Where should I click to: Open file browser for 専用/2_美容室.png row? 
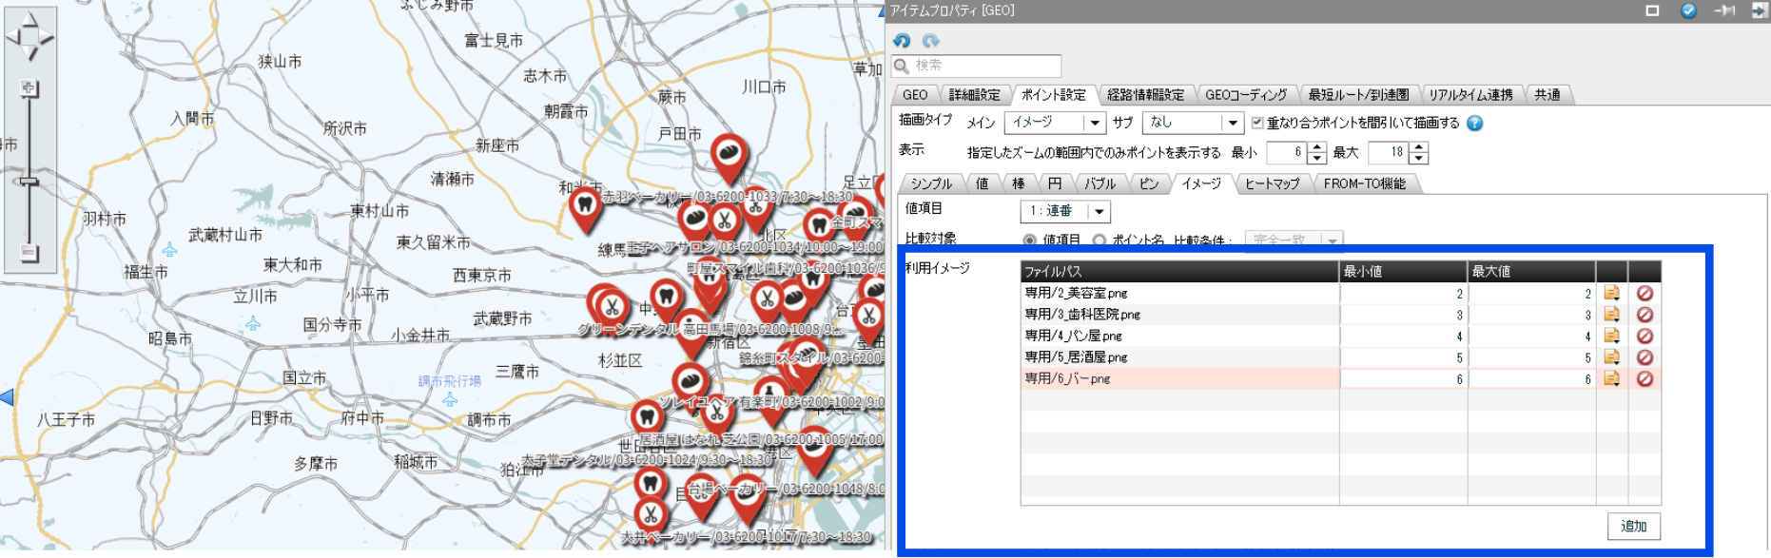point(1611,293)
